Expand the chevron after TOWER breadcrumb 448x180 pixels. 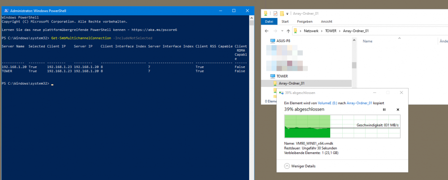tap(340, 31)
